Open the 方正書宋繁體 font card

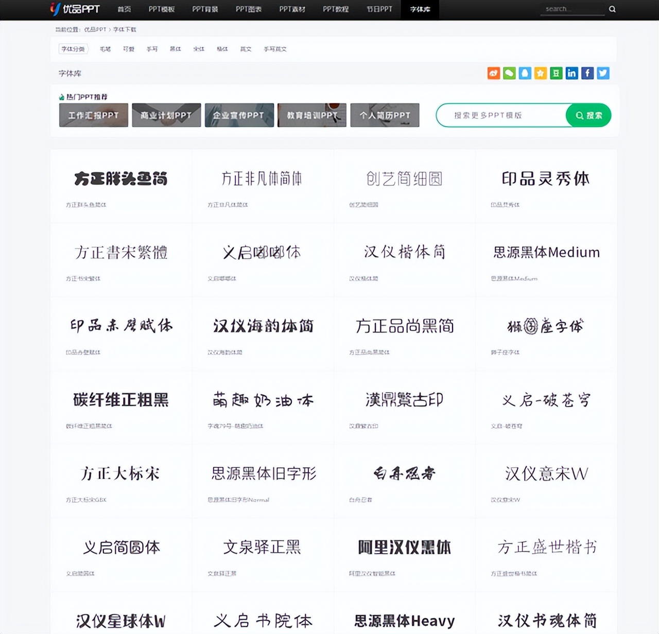pyautogui.click(x=121, y=260)
